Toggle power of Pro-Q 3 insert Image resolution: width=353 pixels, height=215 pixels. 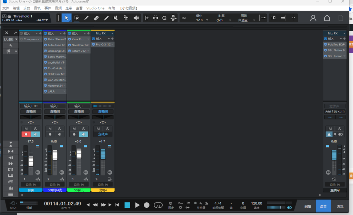(x=93, y=45)
